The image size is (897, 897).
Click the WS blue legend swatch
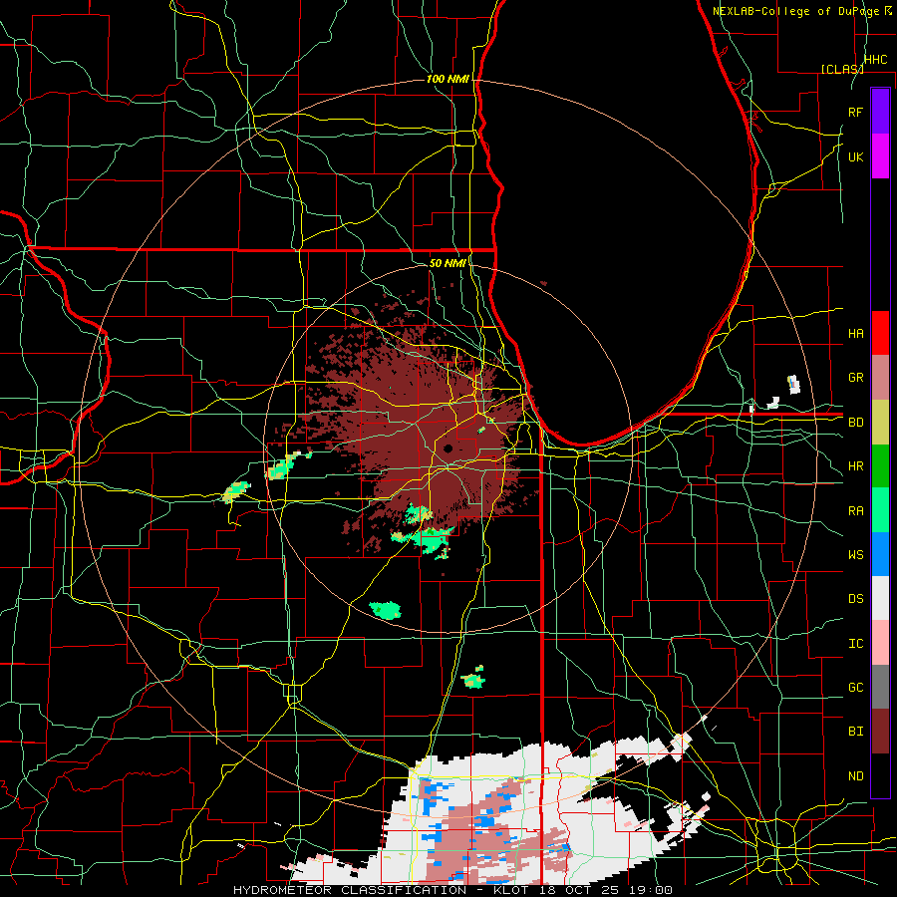[x=880, y=554]
